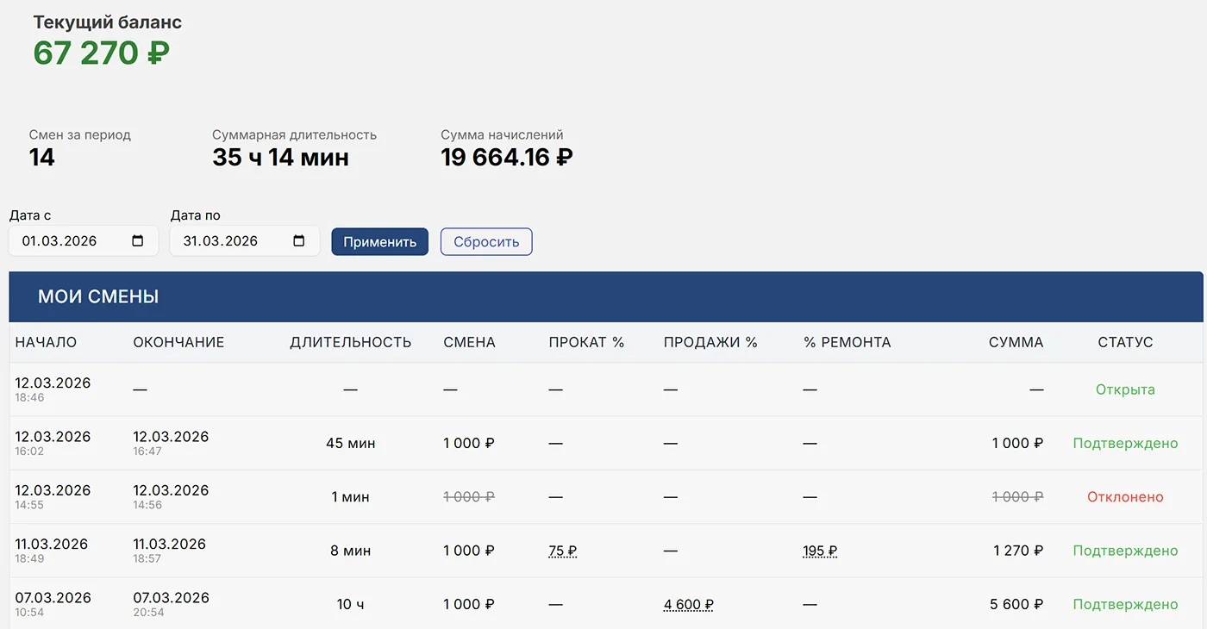
Task: Click the crossed-out 1 000 ₽ sum in rejected row
Action: (x=1017, y=497)
